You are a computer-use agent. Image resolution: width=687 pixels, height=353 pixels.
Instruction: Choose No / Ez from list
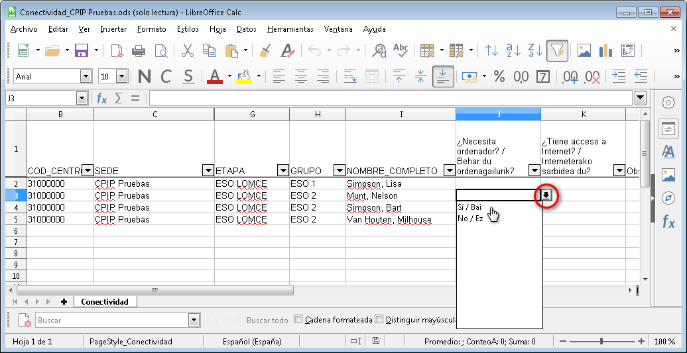pyautogui.click(x=469, y=219)
